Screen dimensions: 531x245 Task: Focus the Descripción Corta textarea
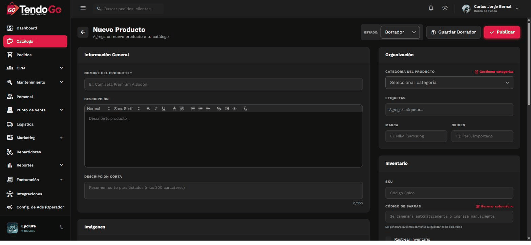tap(224, 190)
